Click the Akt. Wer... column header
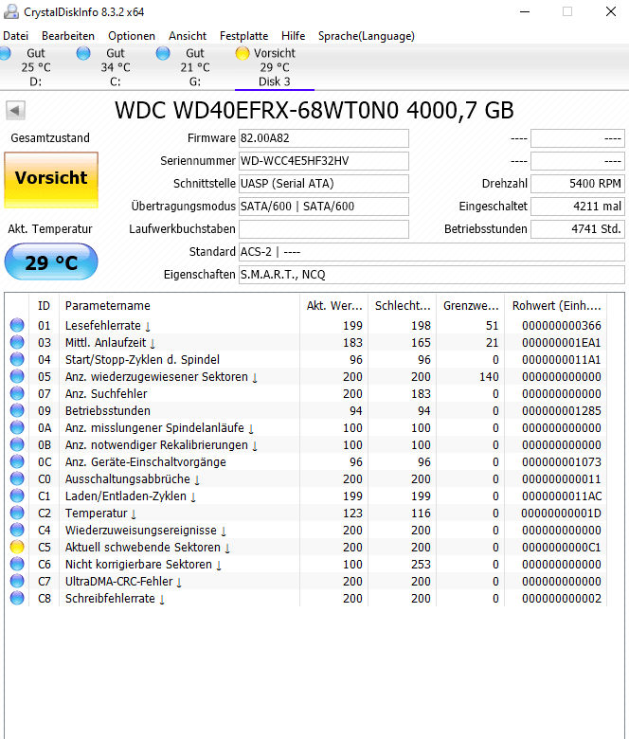Screen dimensions: 629x739 pos(333,305)
